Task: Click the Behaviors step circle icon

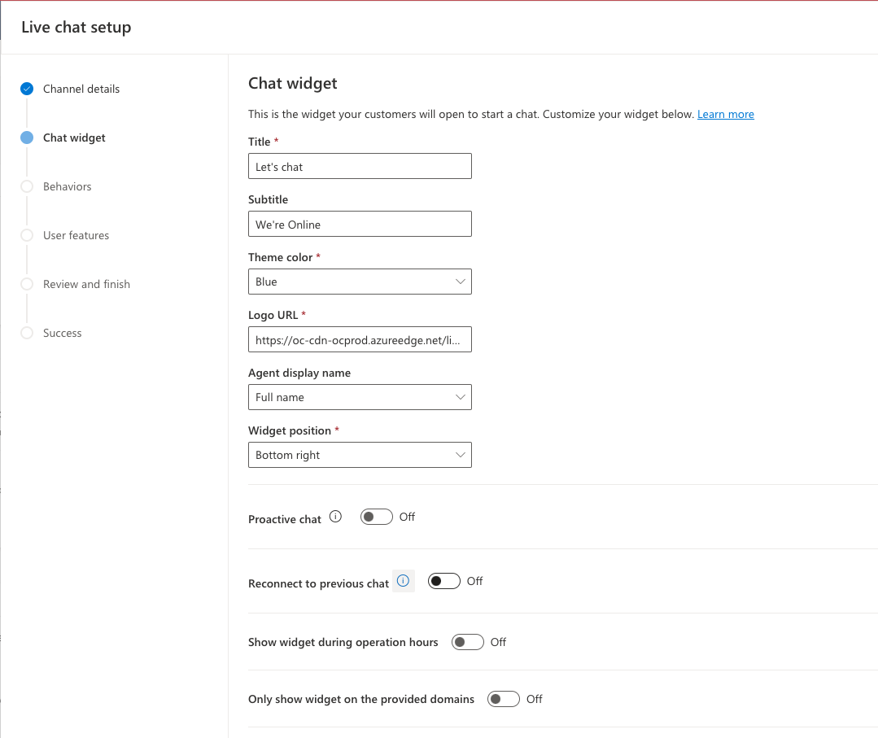Action: (27, 186)
